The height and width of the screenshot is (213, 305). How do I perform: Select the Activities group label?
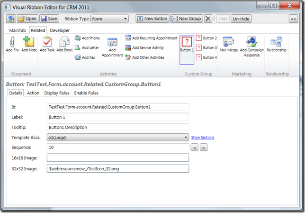point(108,74)
